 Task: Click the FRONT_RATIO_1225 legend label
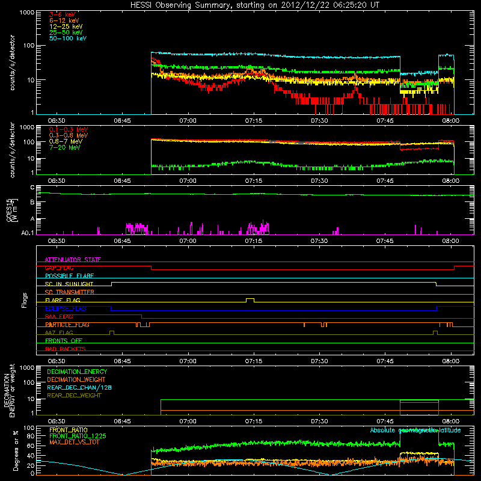coord(78,436)
